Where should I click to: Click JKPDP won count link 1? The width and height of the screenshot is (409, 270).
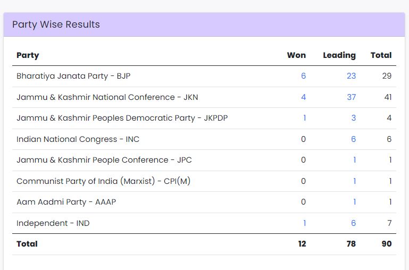pos(304,118)
